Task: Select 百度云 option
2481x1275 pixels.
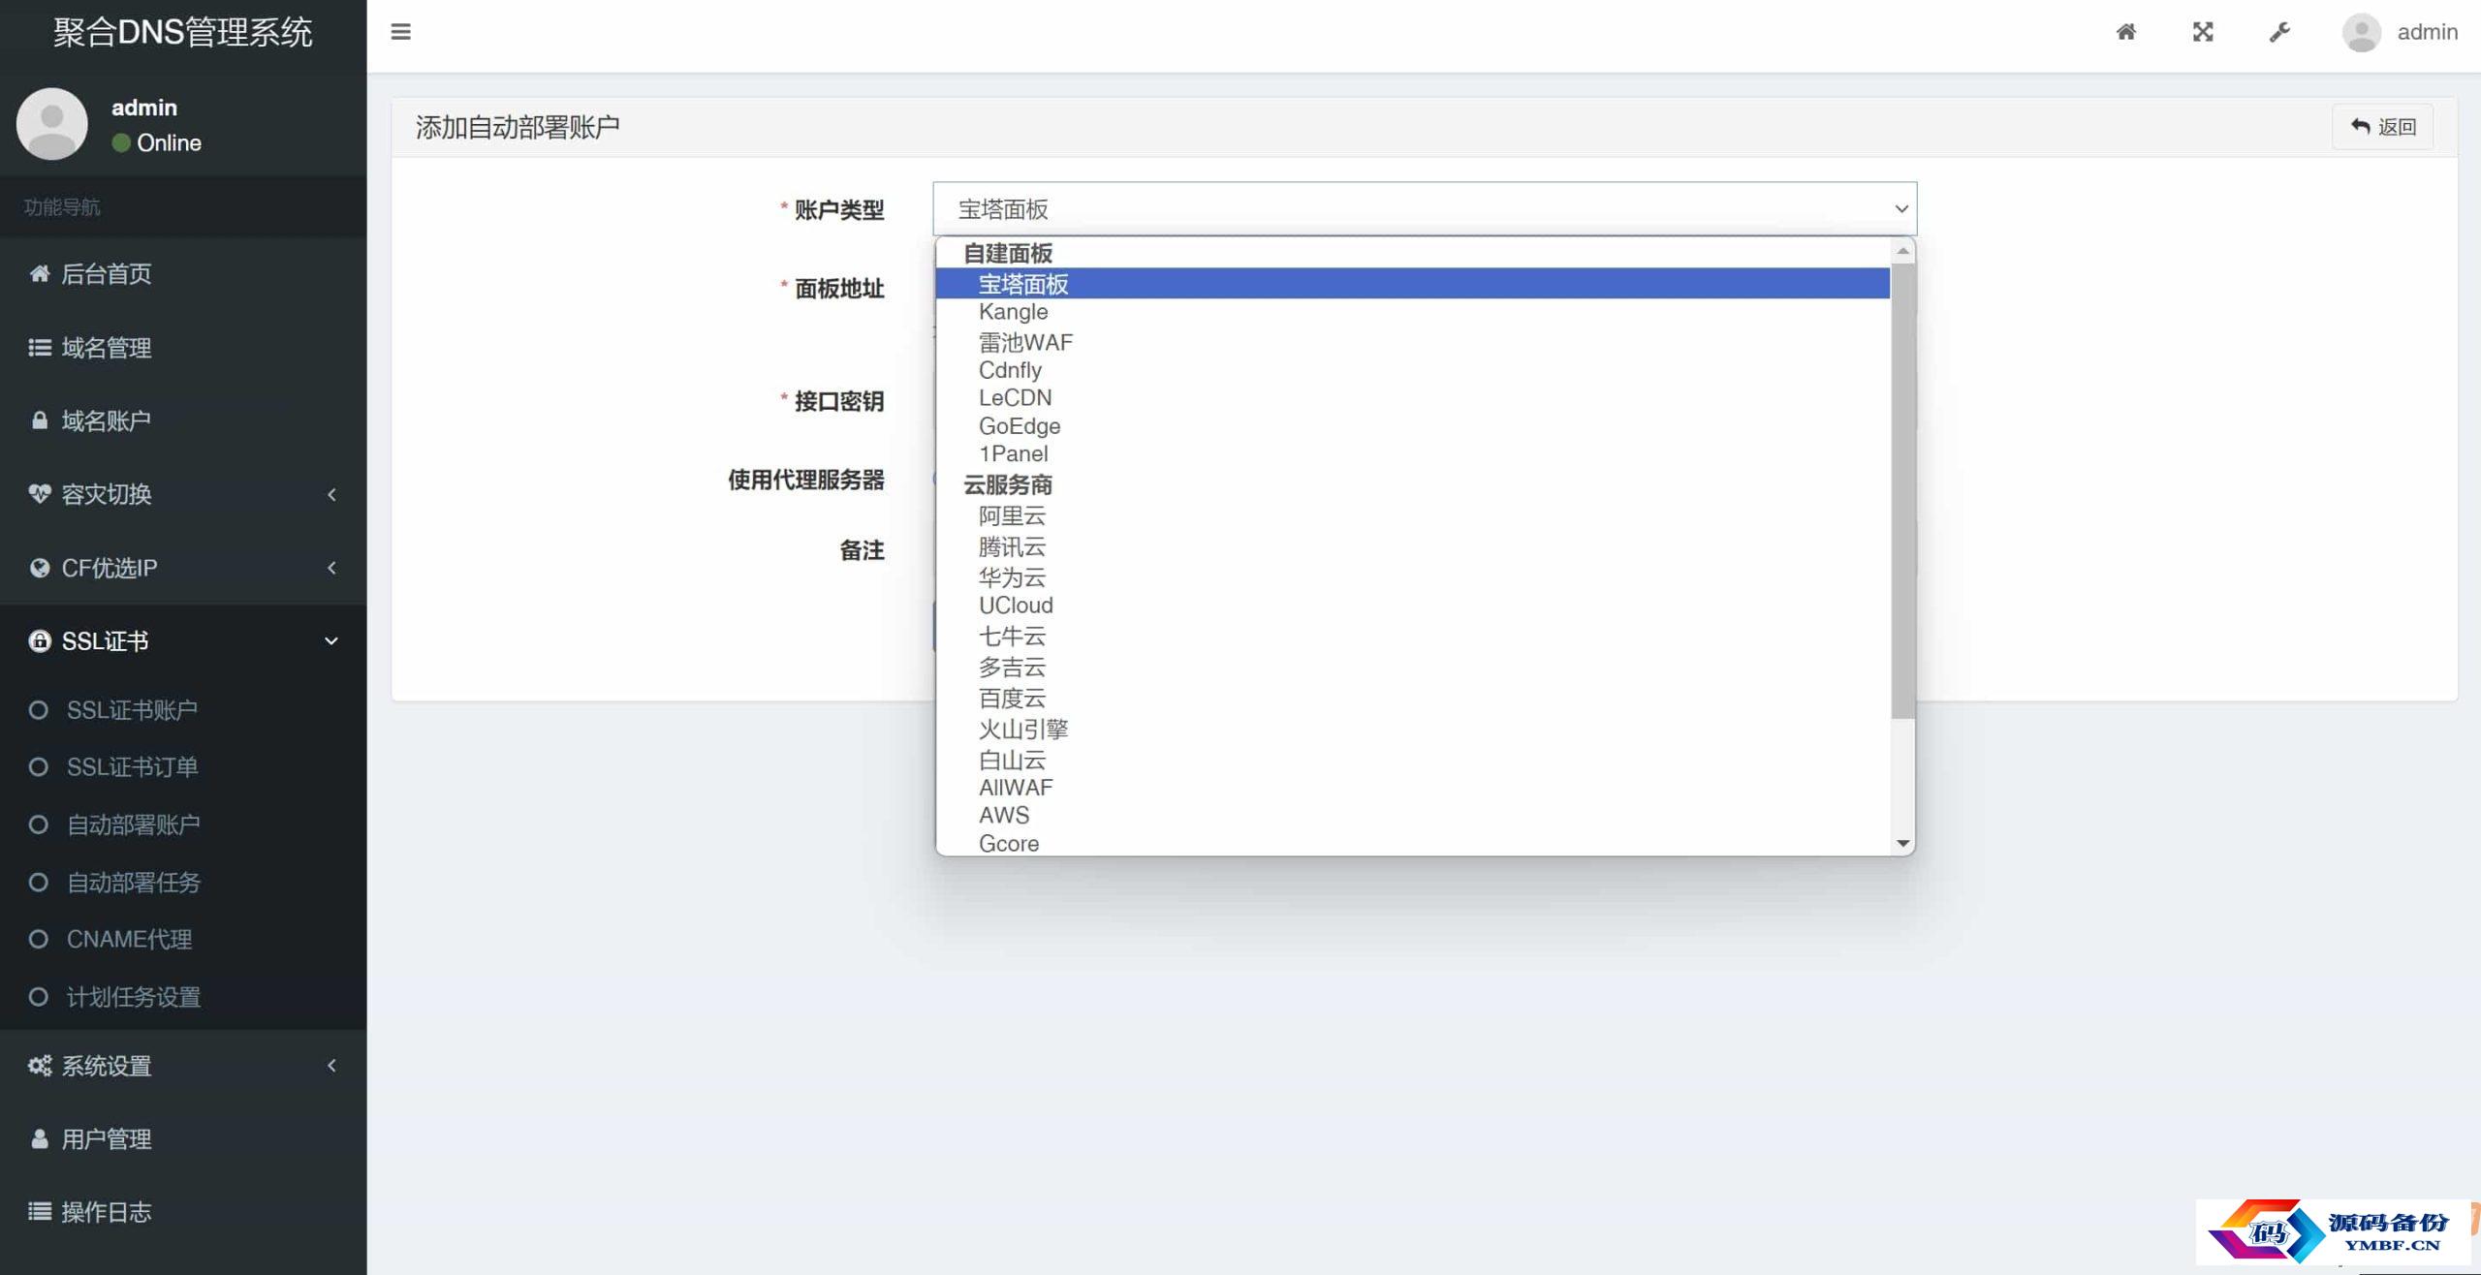Action: (1413, 699)
